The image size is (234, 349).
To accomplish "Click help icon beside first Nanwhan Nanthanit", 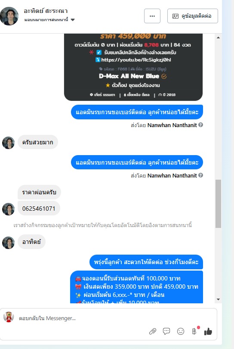I will [201, 125].
